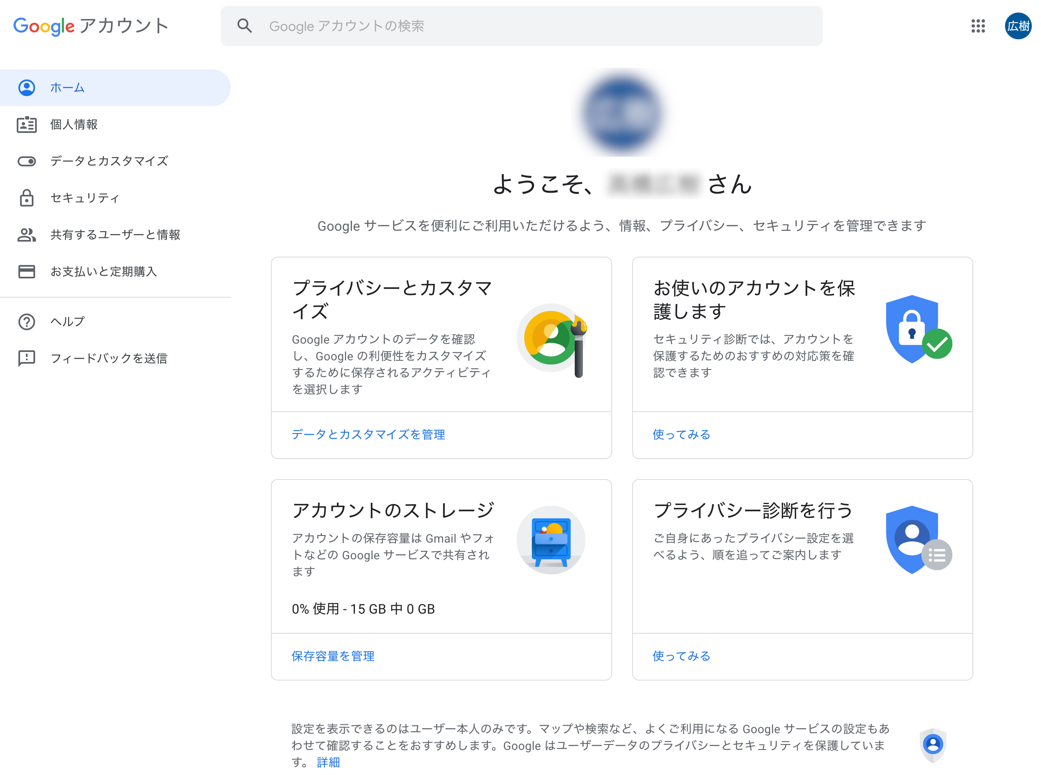Click 保存容量を管理 link
This screenshot has width=1041, height=775.
(x=333, y=656)
